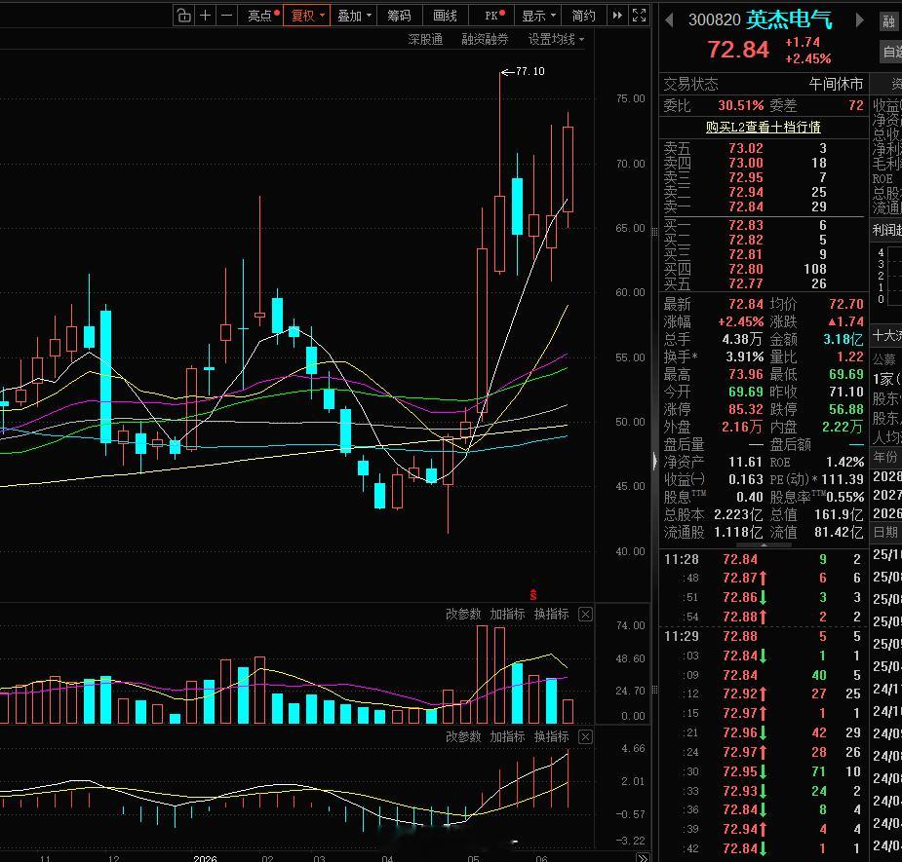Screen dimensions: 902x862
Task: Close the MACD indicator panel
Action: pos(585,736)
